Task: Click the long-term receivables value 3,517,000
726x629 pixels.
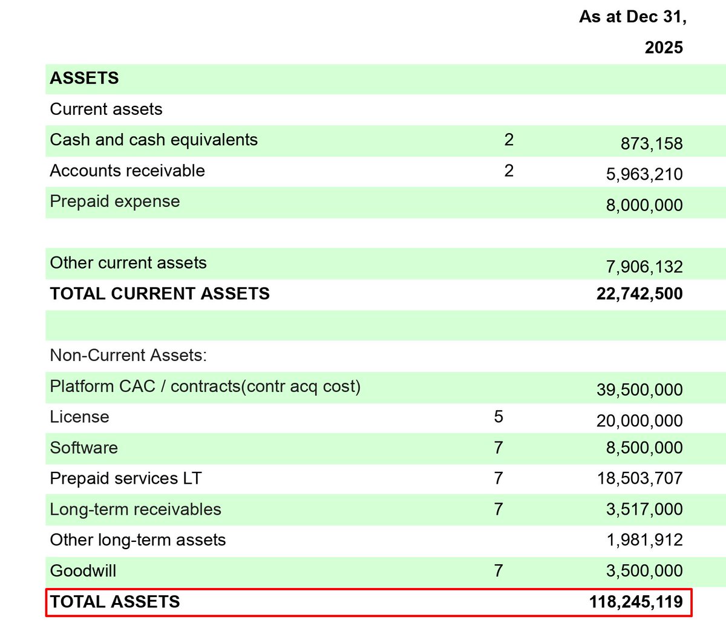Action: (644, 509)
